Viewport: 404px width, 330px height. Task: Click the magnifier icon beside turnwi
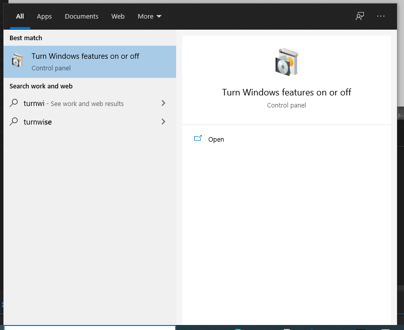click(14, 103)
